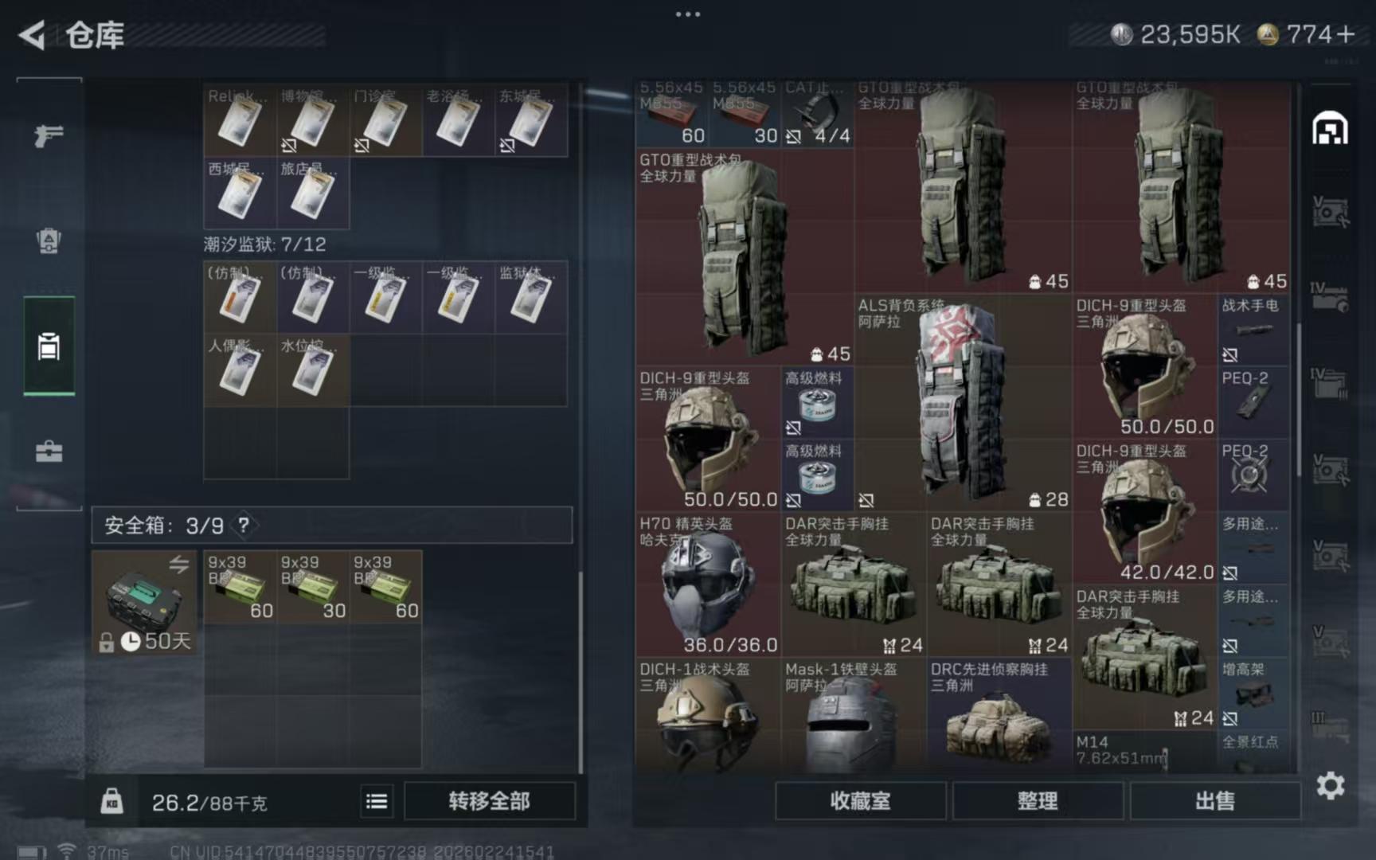Select the DRC先进侦察胸挂 chest rig
The width and height of the screenshot is (1376, 860).
click(999, 715)
